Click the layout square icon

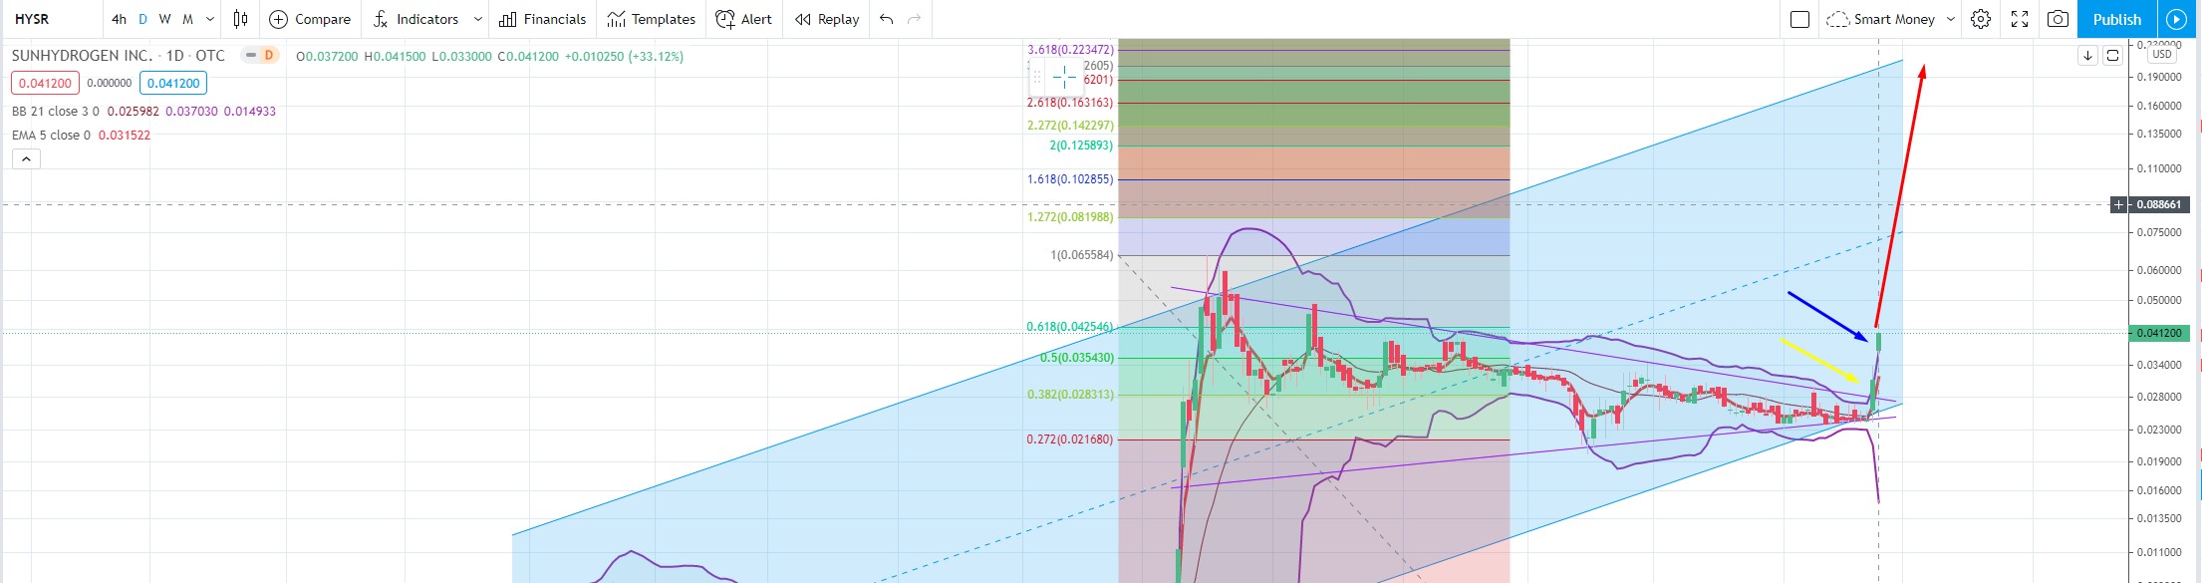(x=1799, y=19)
